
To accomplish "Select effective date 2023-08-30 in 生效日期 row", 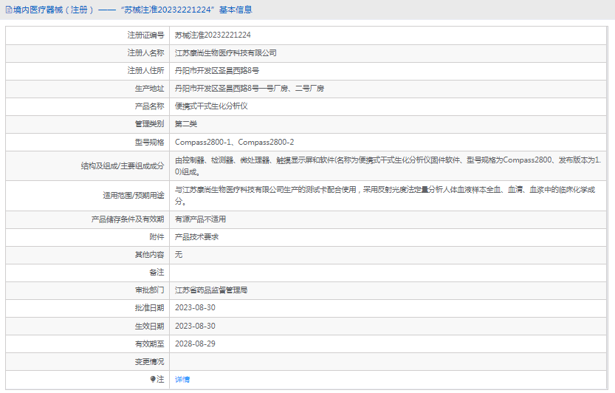I will click(x=195, y=327).
